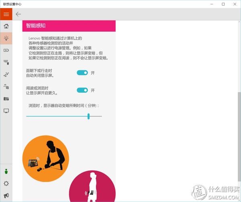Open the orange hamburger menu

tap(6, 14)
